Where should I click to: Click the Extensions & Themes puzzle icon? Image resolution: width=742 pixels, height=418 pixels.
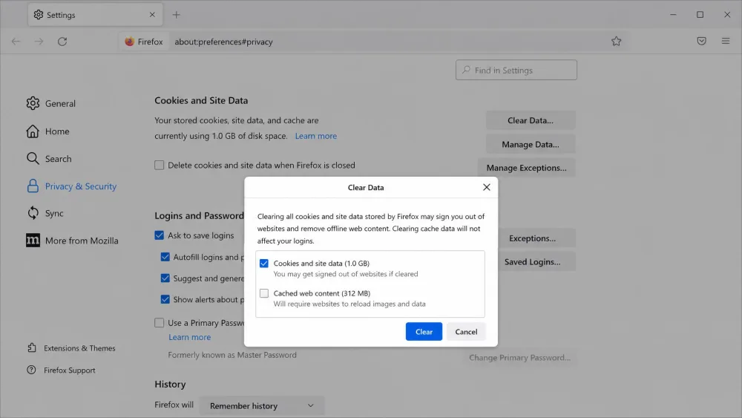click(32, 348)
